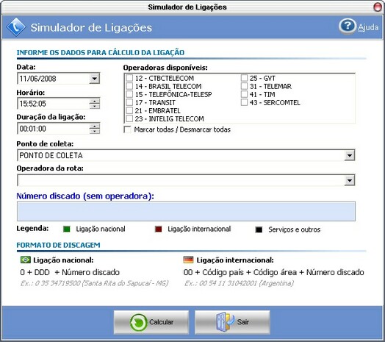
Task: Click the Sair button
Action: coord(232,322)
